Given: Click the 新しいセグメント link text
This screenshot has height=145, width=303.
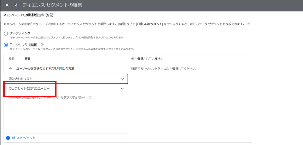Looking at the screenshot, I should 24,138.
